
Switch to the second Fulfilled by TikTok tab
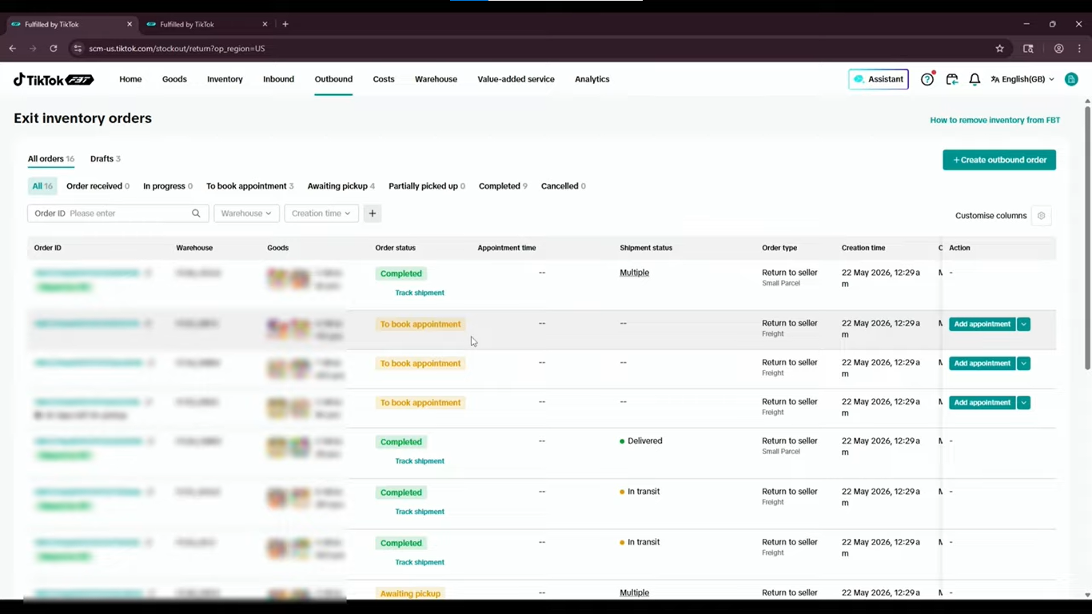(205, 25)
